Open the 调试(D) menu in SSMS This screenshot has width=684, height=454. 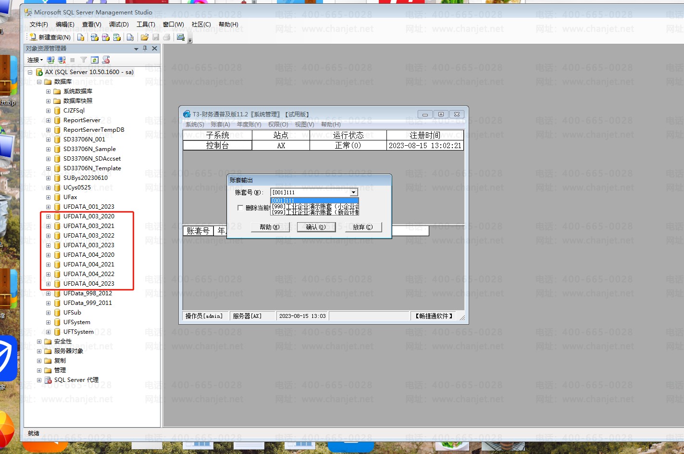click(119, 25)
